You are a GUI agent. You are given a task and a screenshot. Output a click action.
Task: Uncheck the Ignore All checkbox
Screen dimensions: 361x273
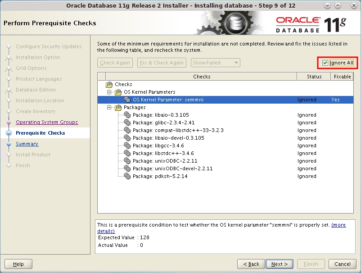coord(325,63)
